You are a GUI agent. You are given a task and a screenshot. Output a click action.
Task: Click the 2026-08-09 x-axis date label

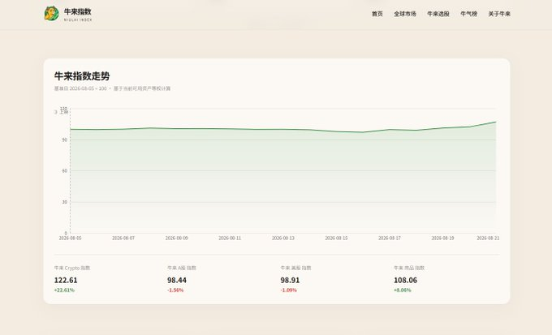tap(177, 238)
